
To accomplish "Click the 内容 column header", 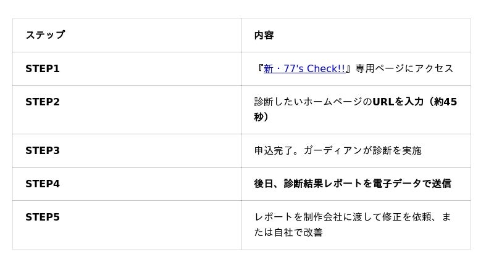I will click(264, 35).
